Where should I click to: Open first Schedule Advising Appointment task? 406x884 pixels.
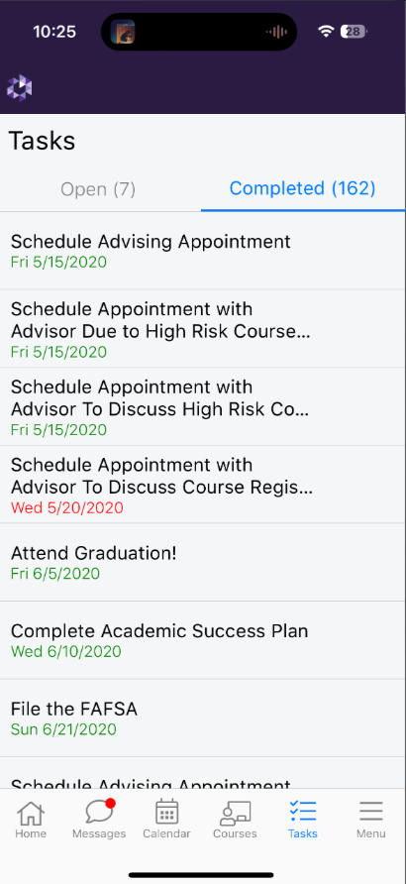coord(203,252)
